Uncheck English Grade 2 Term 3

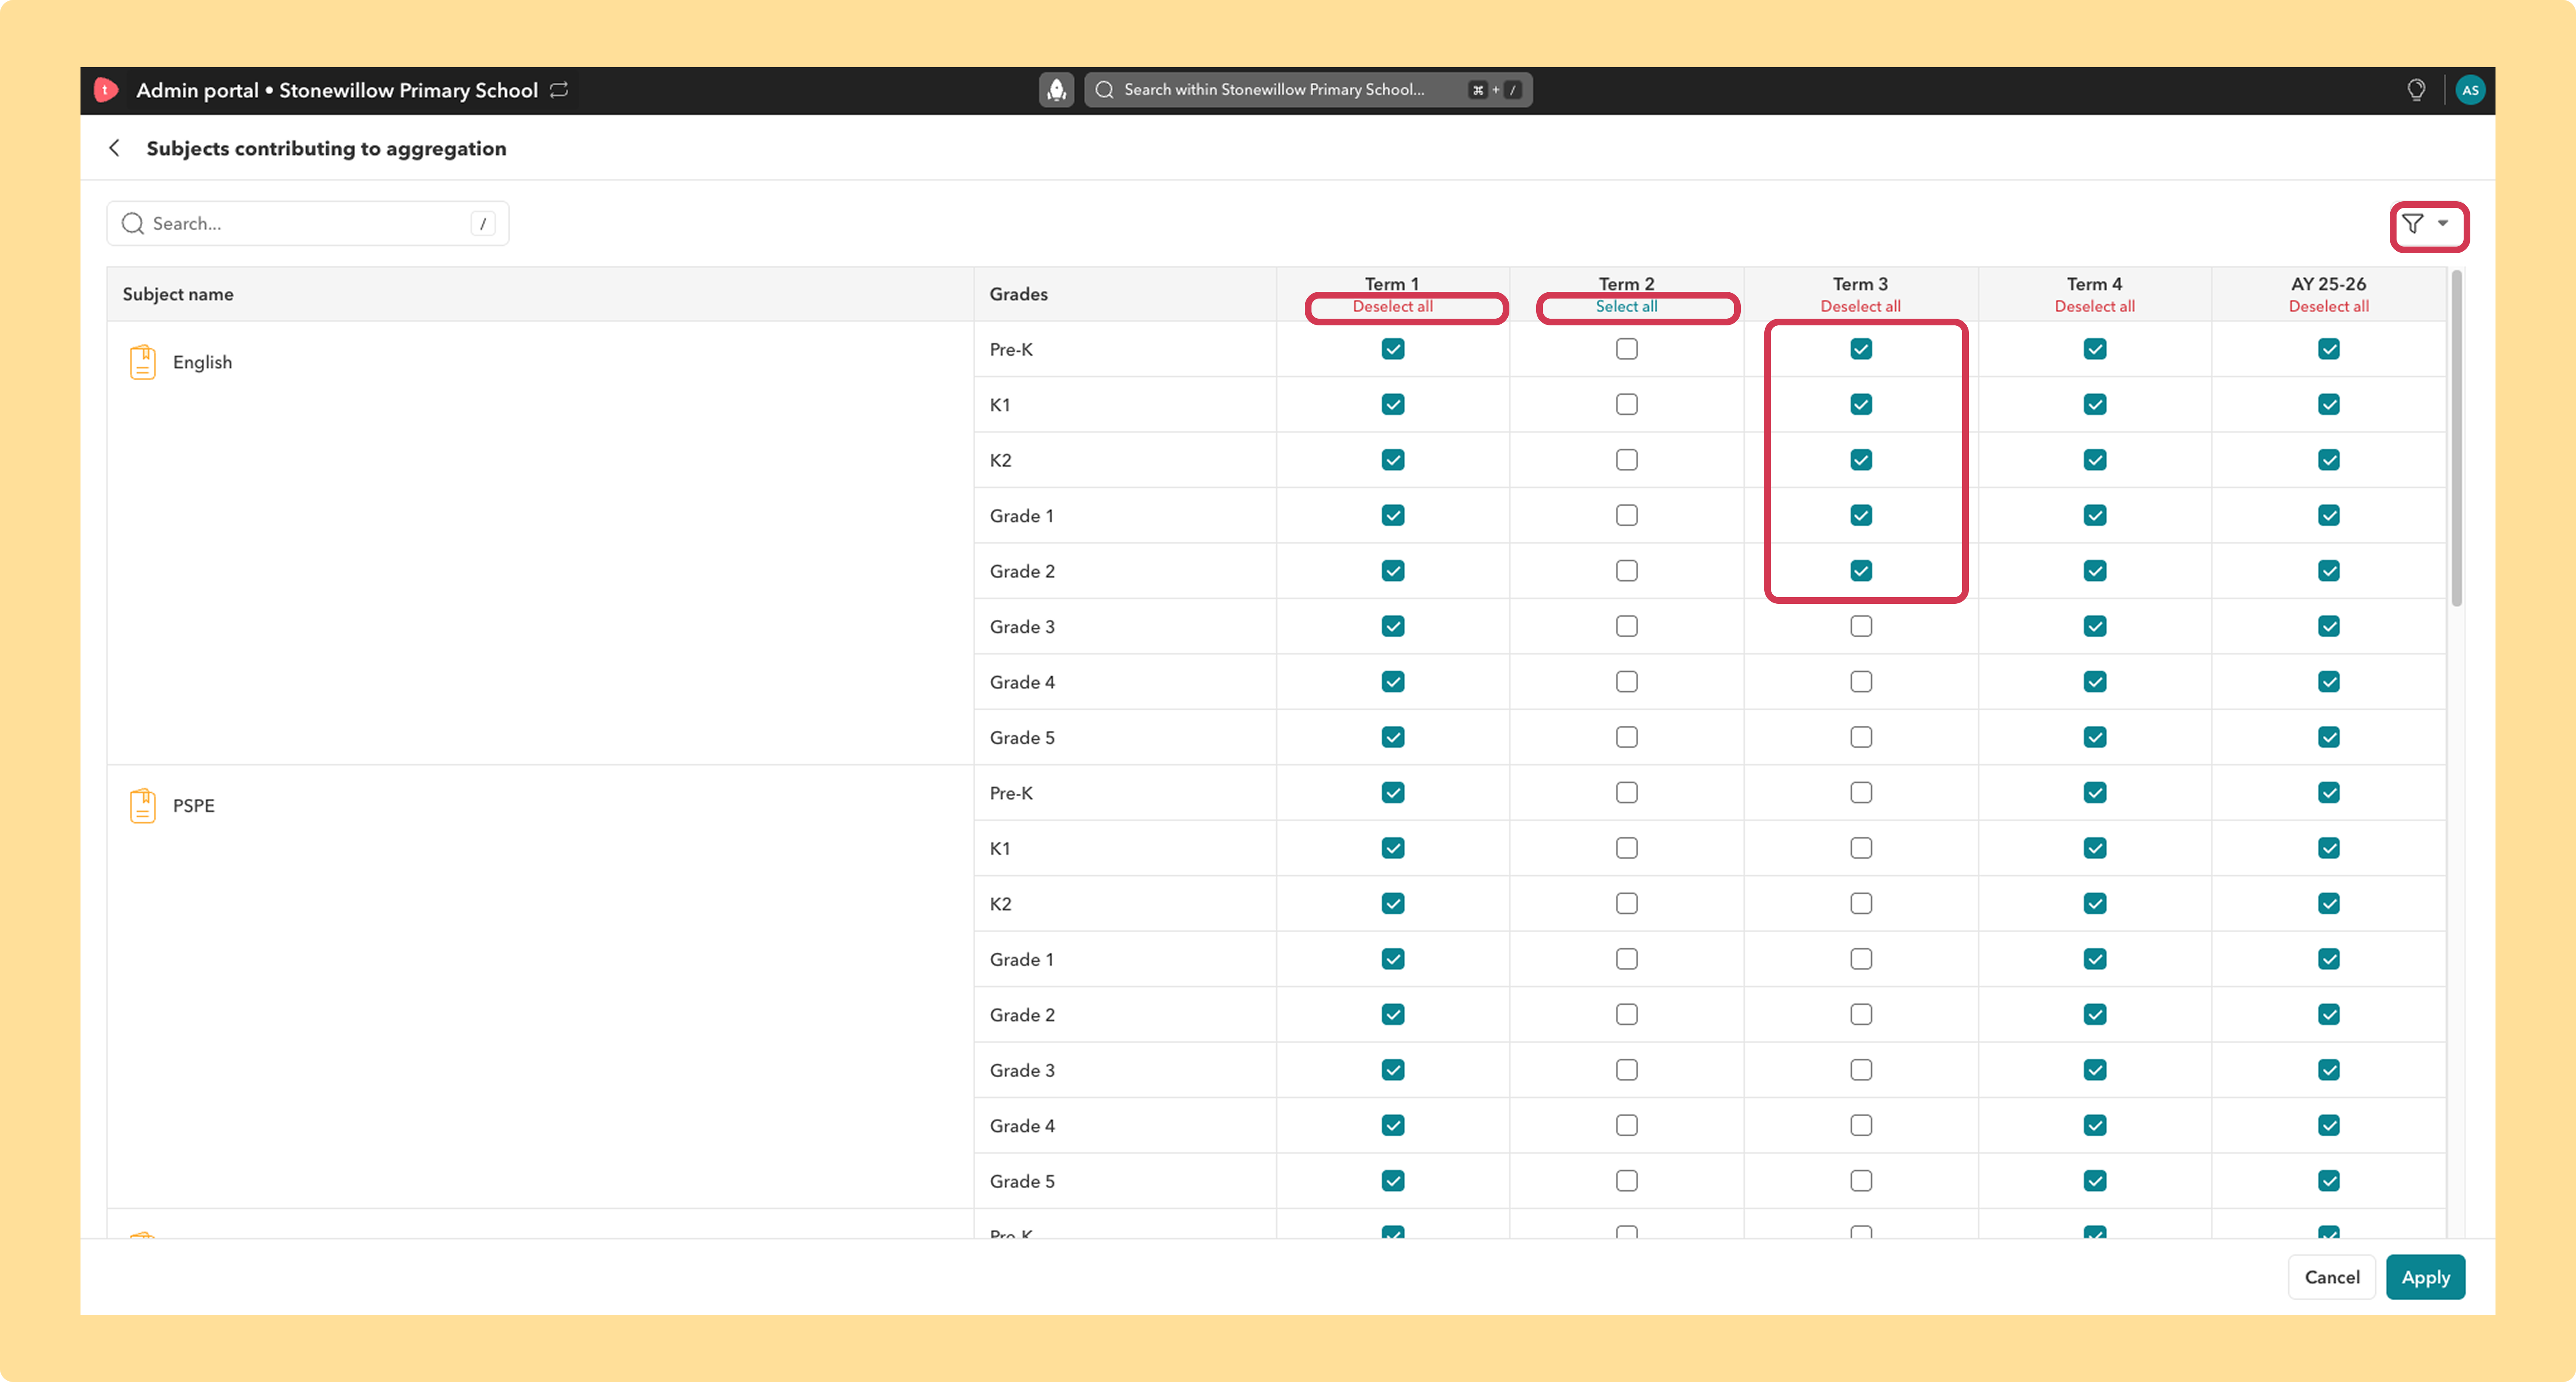[x=1861, y=571]
